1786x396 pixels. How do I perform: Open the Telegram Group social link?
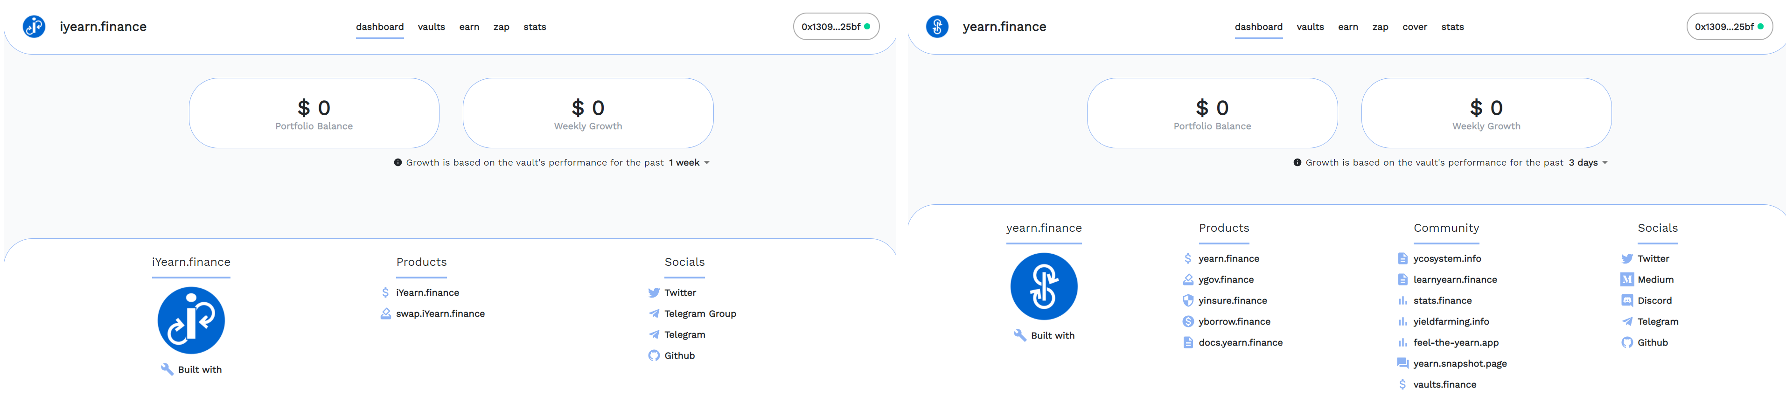699,313
